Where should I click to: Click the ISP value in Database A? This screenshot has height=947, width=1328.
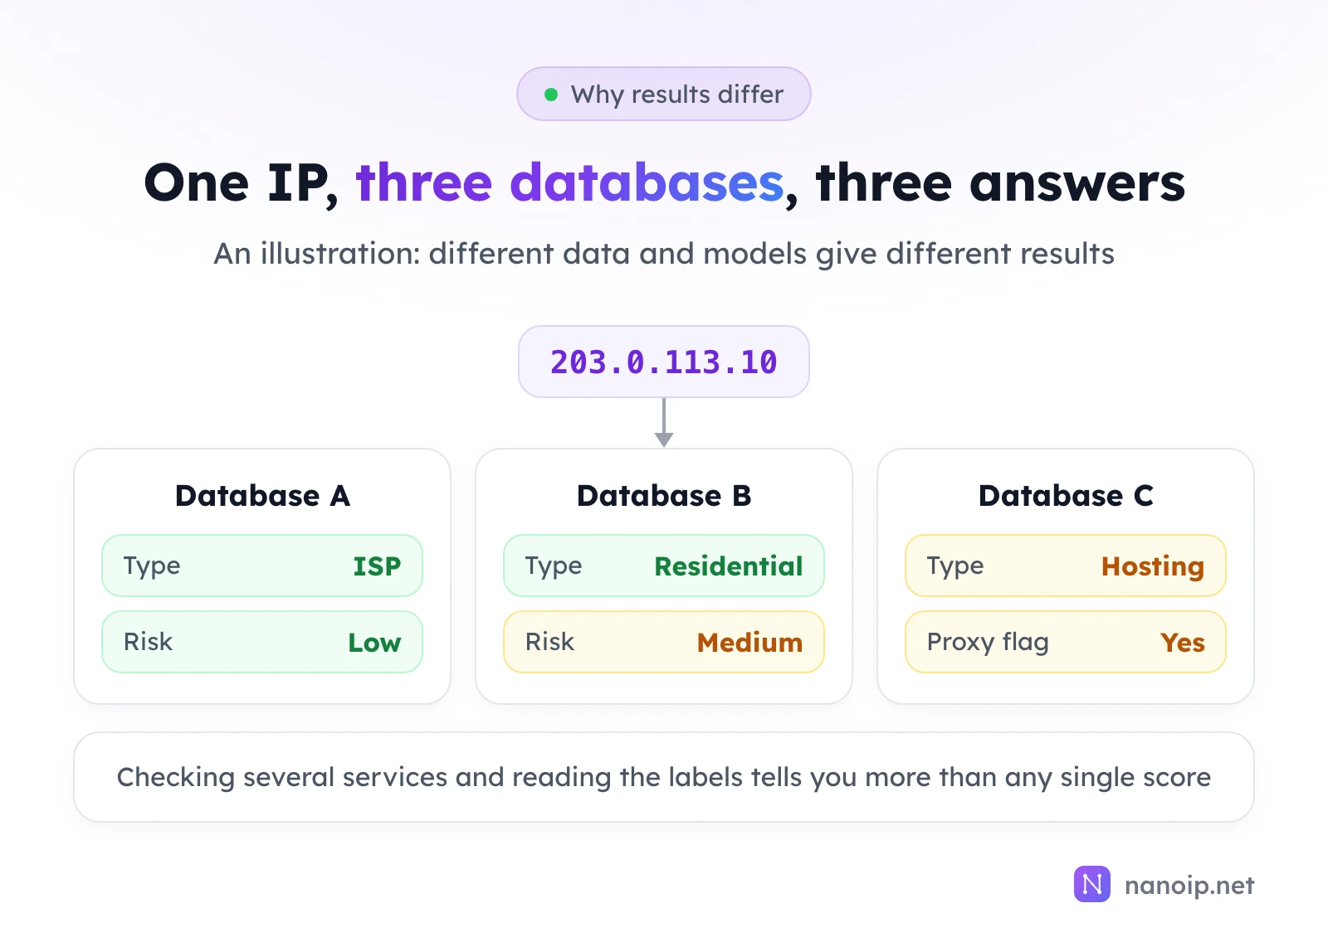(377, 566)
